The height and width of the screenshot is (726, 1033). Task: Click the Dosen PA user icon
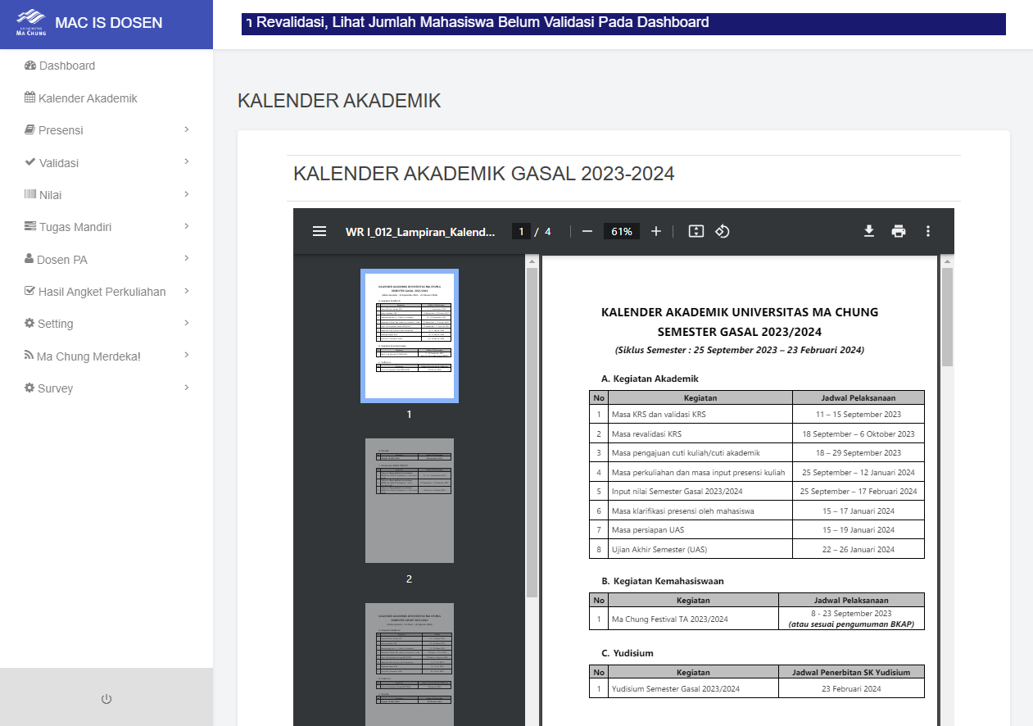[x=29, y=259]
